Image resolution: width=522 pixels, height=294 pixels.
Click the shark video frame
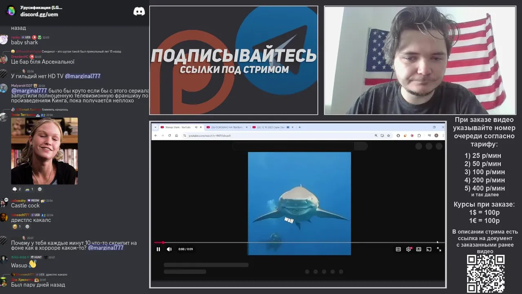[x=299, y=203]
